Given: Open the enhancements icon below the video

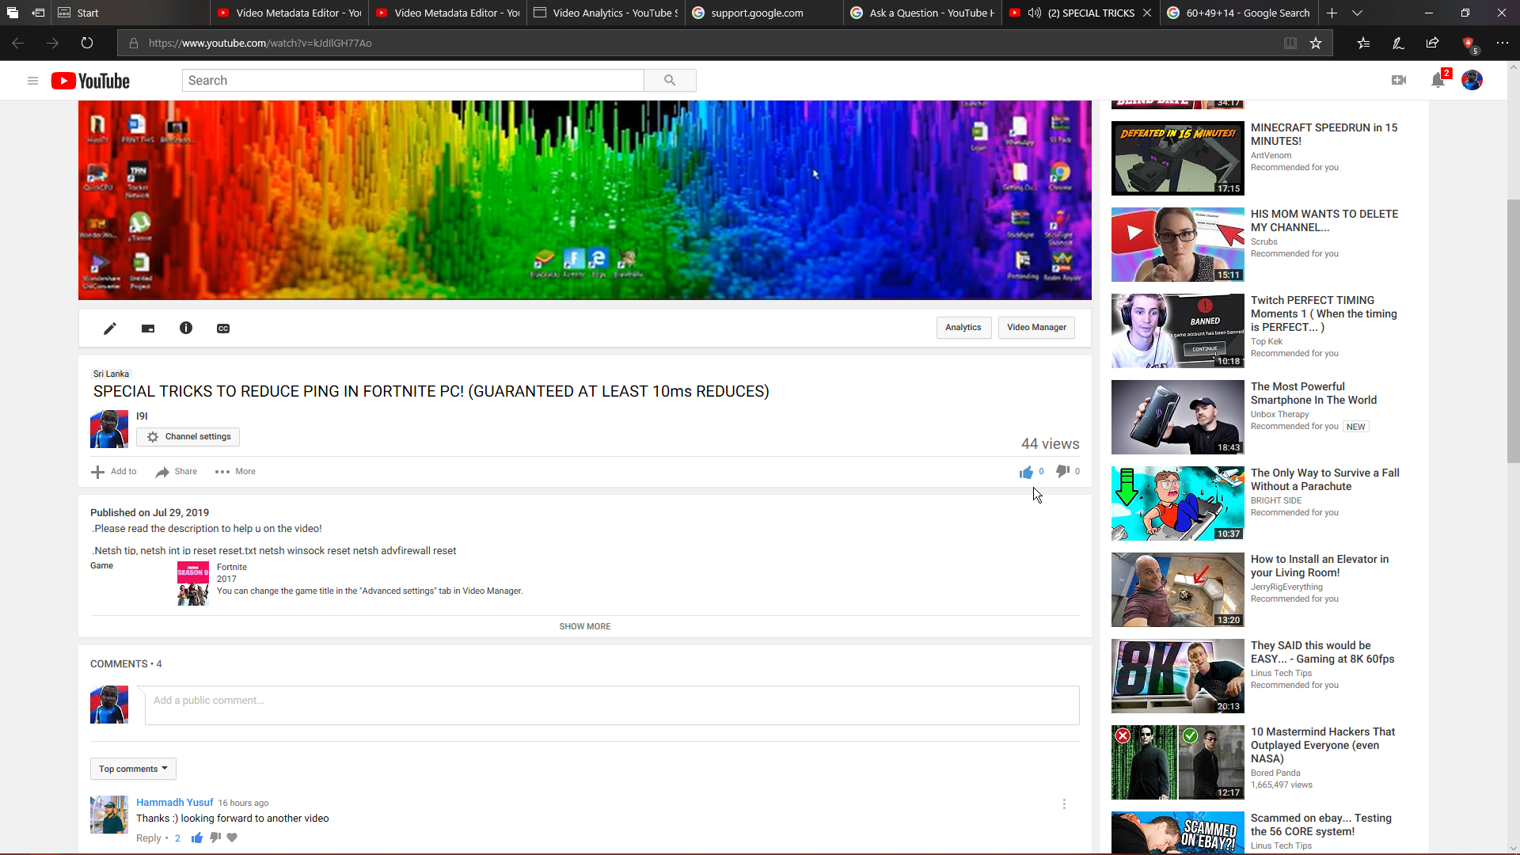Looking at the screenshot, I should pos(148,329).
